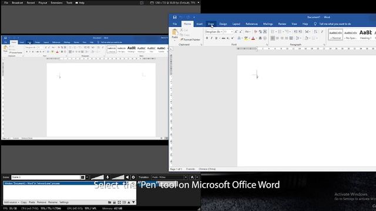
Task: Click Rename in XSplit sources bar
Action: coord(53,202)
